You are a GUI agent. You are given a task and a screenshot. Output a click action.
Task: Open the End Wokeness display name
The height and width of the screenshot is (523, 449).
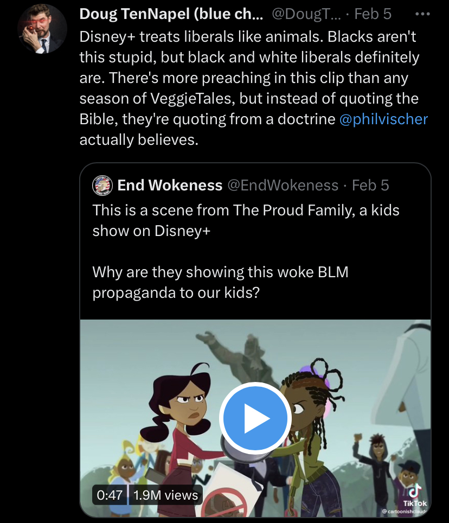coord(170,185)
